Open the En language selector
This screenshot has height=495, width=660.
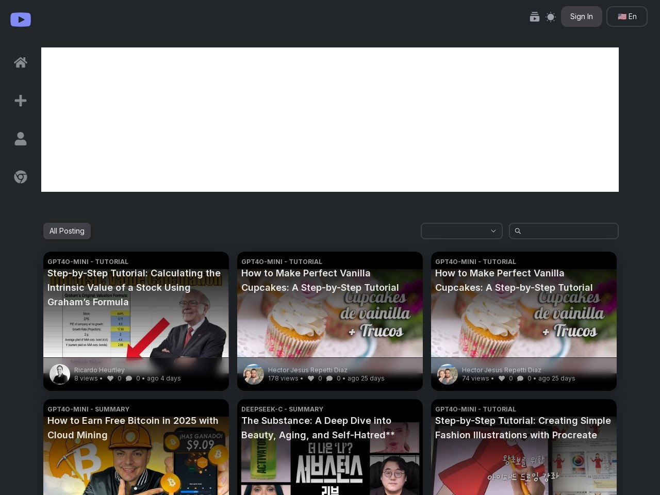tap(627, 16)
